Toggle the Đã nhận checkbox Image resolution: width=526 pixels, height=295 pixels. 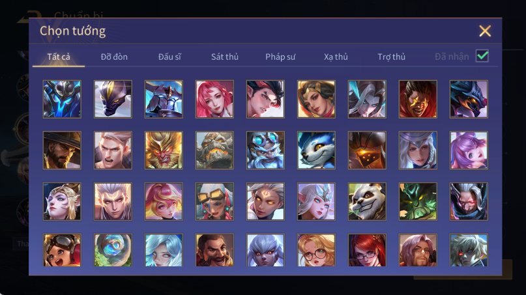(x=482, y=56)
